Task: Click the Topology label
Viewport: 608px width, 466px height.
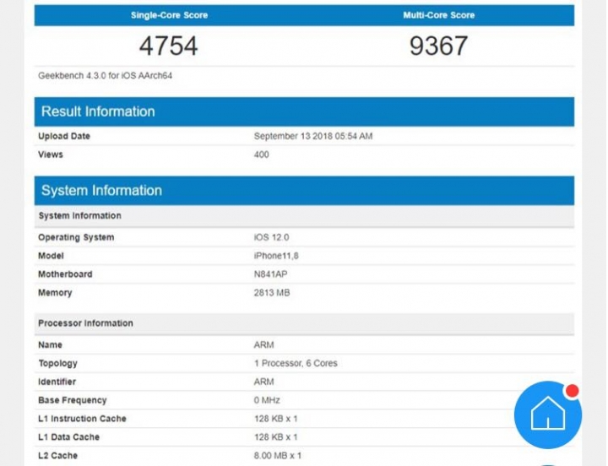Action: pyautogui.click(x=57, y=363)
